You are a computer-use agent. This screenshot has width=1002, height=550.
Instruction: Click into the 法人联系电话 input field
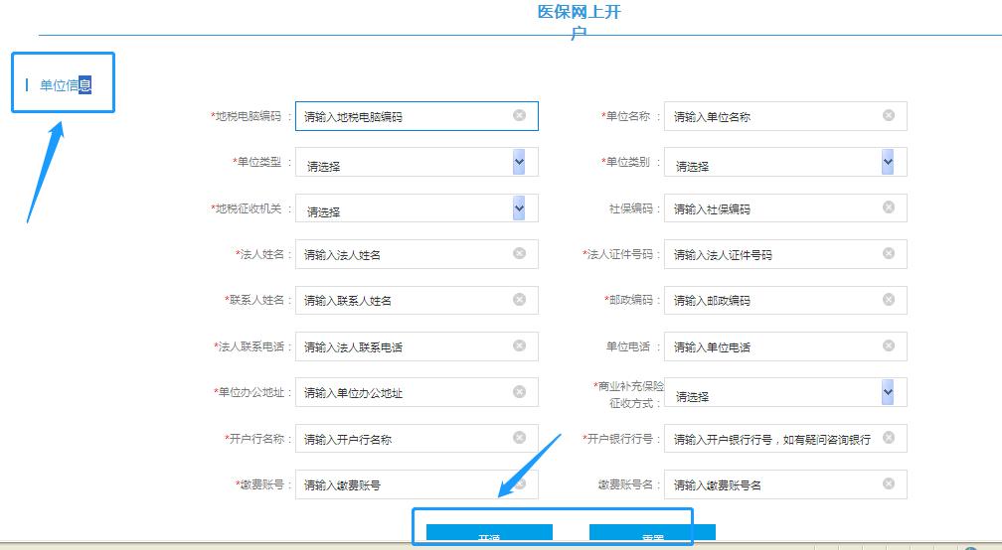(417, 345)
